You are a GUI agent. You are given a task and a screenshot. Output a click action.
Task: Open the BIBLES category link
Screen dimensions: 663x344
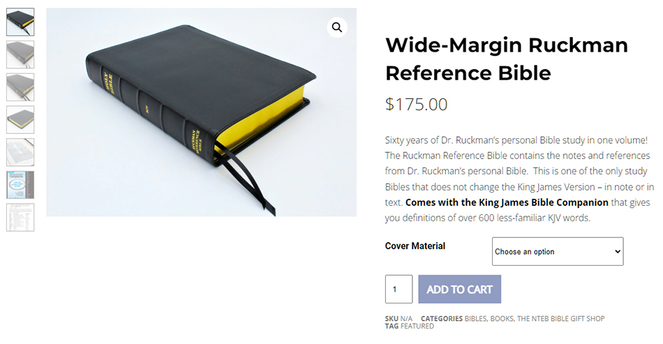point(475,319)
